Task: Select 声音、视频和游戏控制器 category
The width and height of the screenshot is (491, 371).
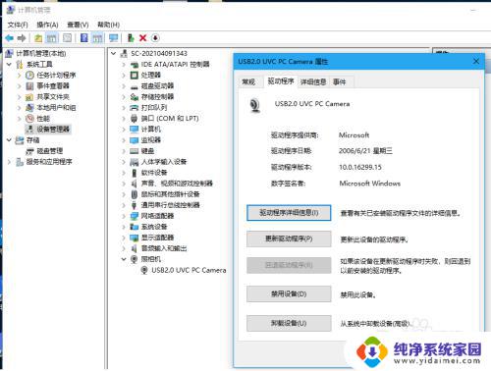Action: (177, 184)
